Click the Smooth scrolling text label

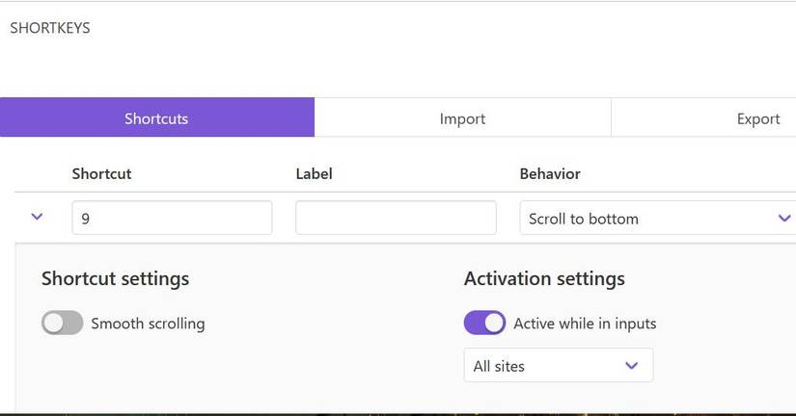[148, 324]
